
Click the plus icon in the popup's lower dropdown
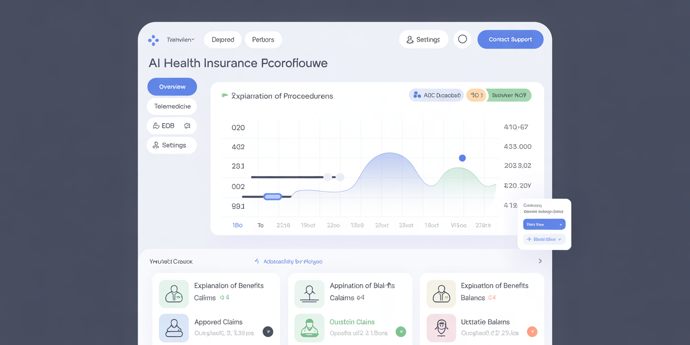[529, 239]
